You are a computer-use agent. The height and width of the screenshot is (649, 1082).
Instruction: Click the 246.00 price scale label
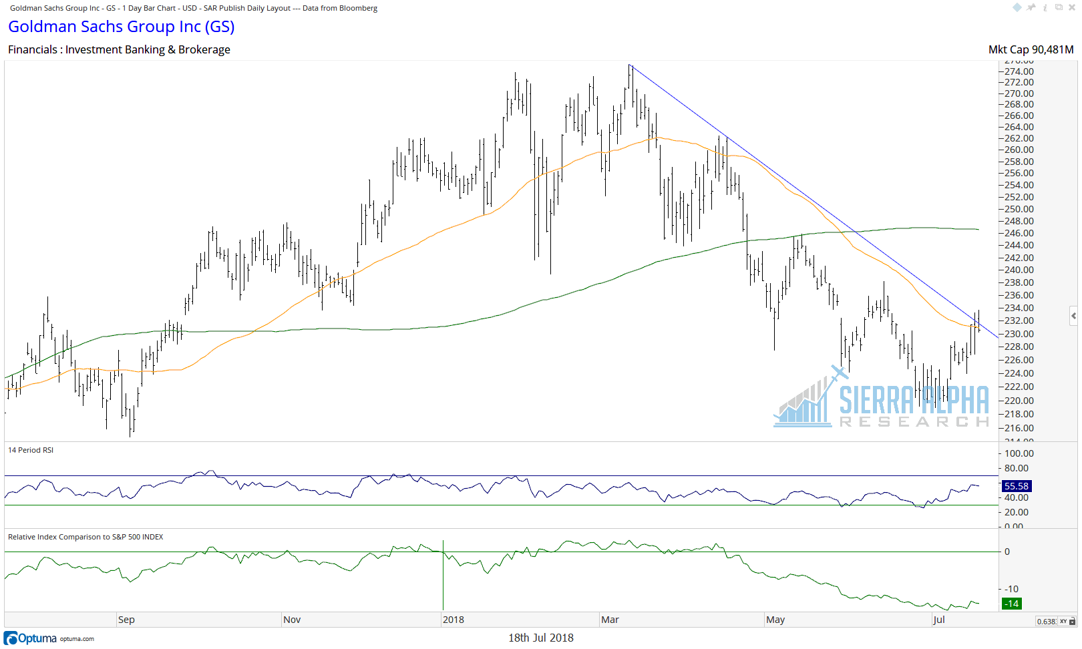tap(1019, 233)
